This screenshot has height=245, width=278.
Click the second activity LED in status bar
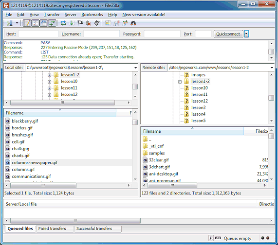[268, 238]
